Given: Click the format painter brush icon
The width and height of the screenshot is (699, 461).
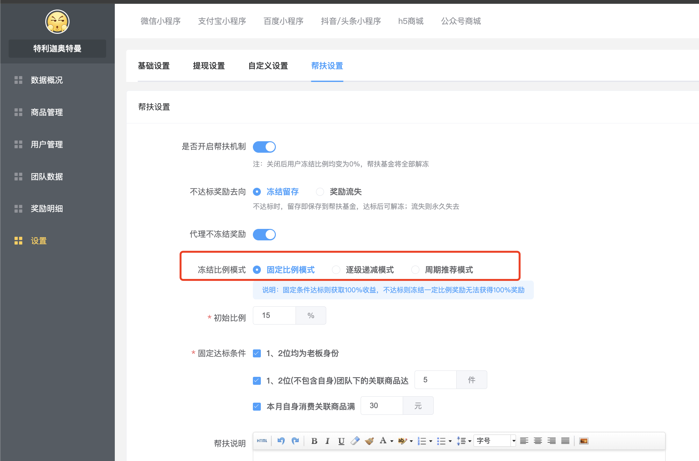Looking at the screenshot, I should [369, 441].
